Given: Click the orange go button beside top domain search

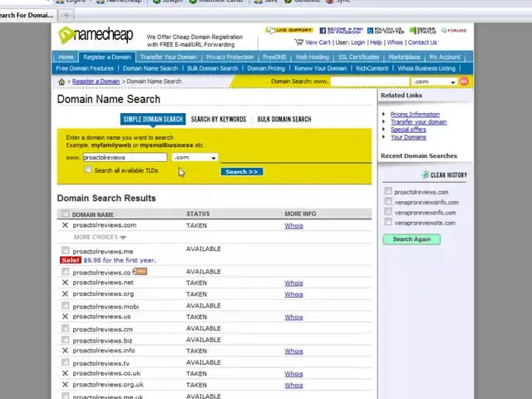Looking at the screenshot, I should click(464, 81).
